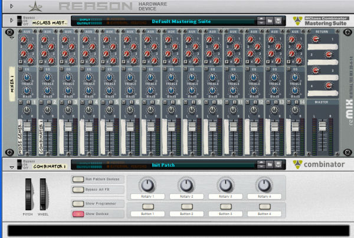Save the Combinator Init Patch with disk icon
This screenshot has width=354, height=238.
pos(278,165)
